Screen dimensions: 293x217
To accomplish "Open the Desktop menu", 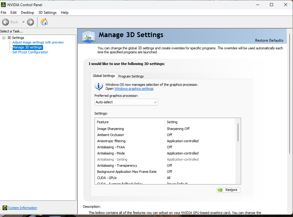I will point(27,13).
